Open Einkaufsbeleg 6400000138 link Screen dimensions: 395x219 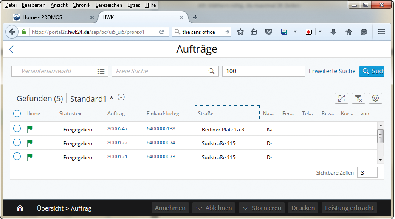click(161, 129)
